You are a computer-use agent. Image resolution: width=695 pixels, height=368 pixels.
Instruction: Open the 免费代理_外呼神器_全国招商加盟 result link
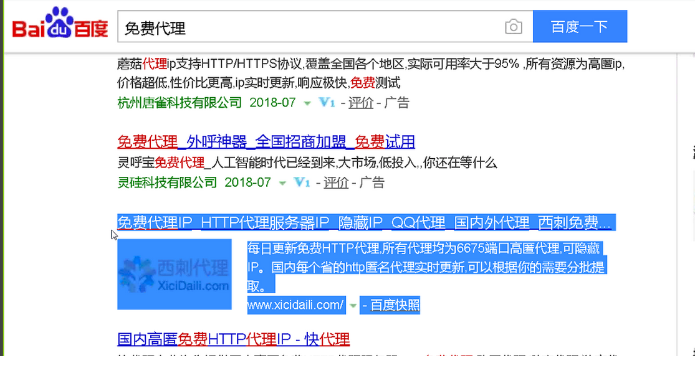coord(266,142)
